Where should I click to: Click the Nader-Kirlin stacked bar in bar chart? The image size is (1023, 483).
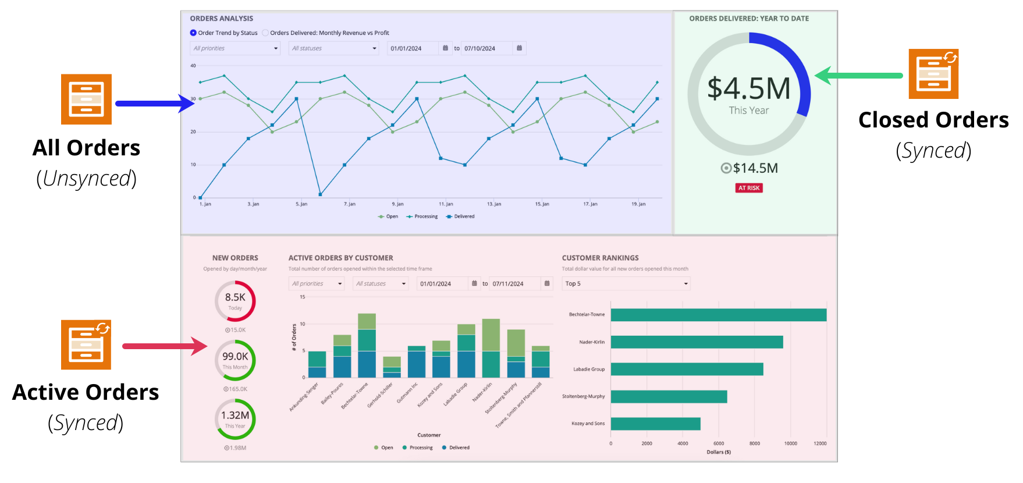[491, 349]
